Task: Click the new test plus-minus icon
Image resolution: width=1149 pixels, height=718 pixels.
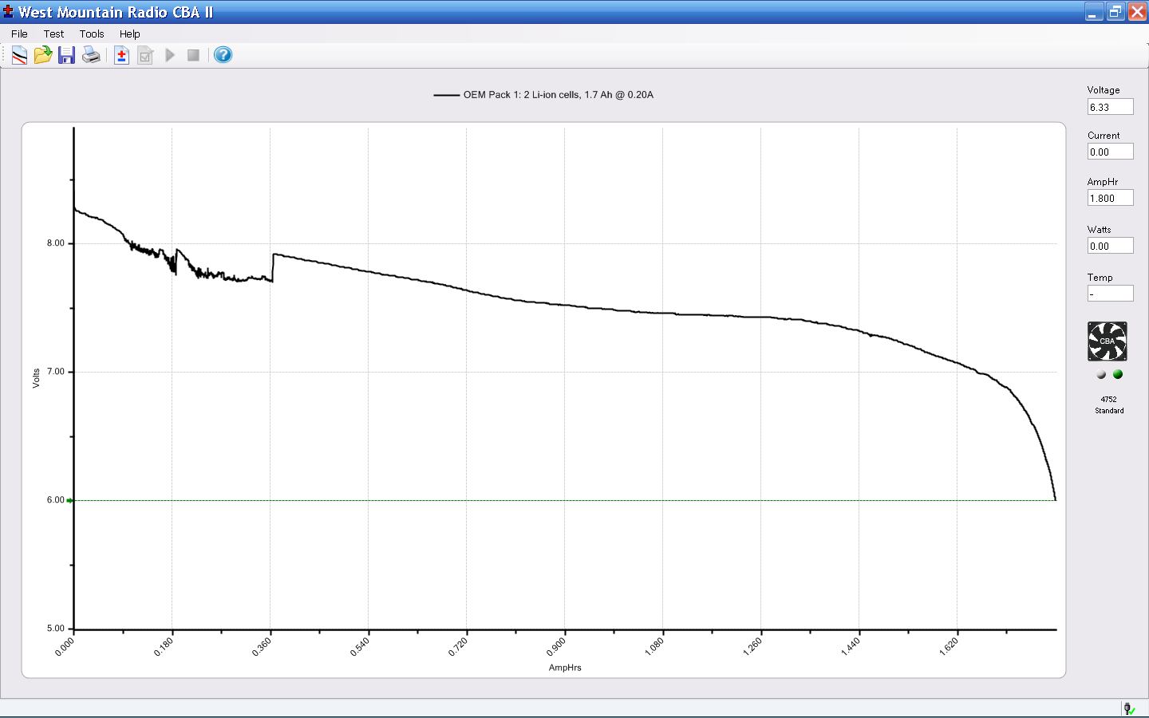Action: [x=121, y=55]
